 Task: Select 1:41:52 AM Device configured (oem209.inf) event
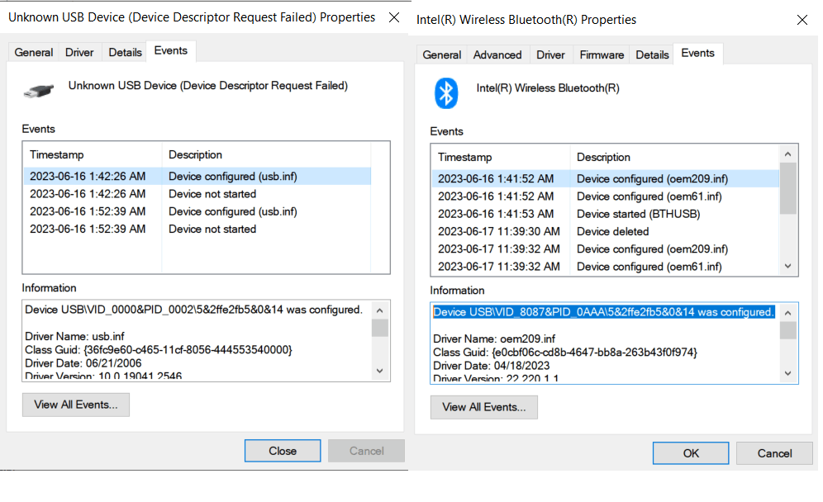(x=606, y=179)
